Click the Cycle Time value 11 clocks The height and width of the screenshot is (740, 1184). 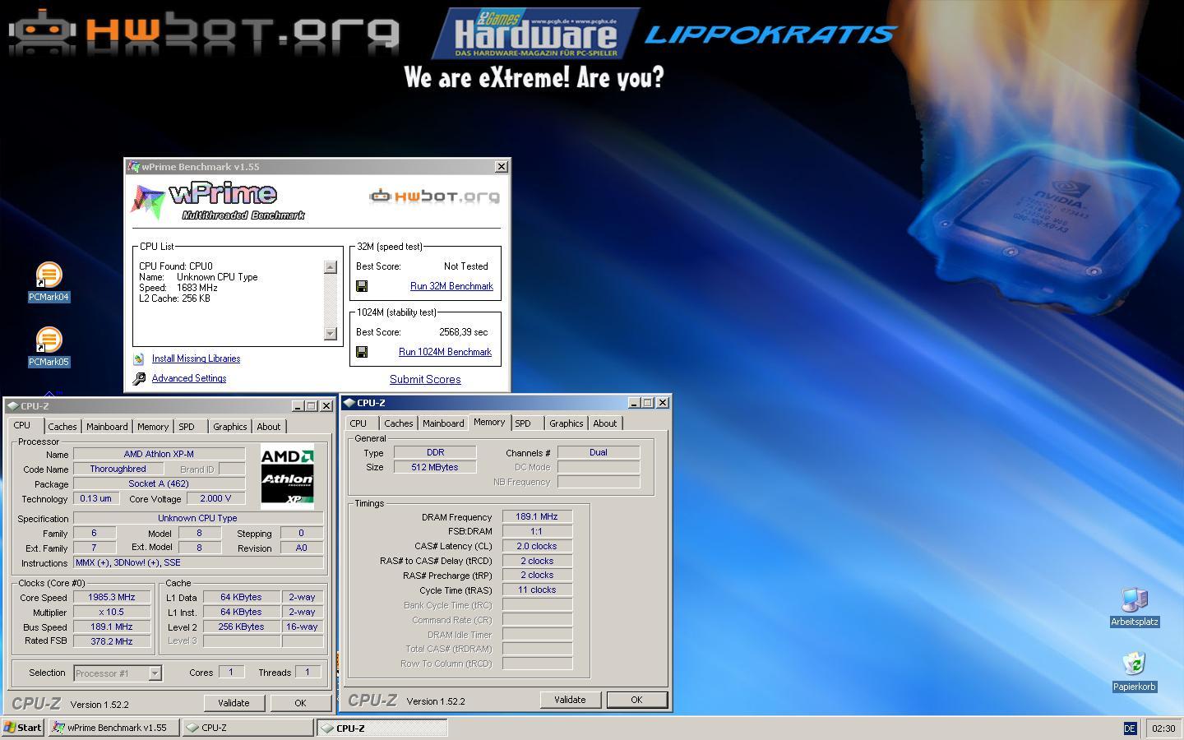pyautogui.click(x=537, y=590)
